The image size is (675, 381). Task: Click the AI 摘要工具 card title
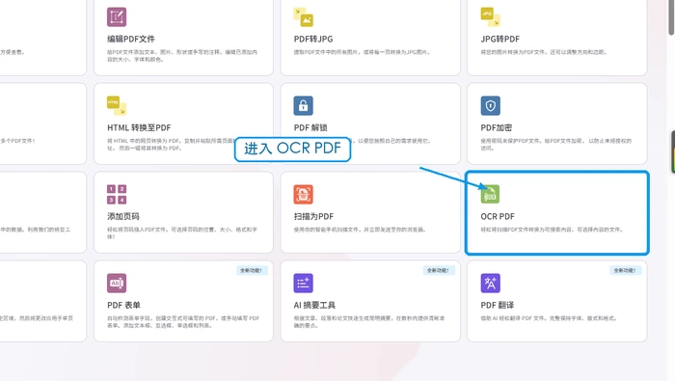[x=314, y=305]
